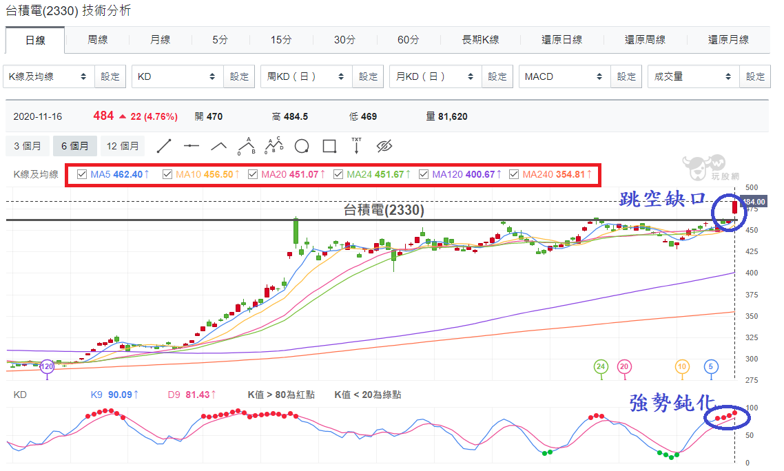
Task: Switch to the 周線 tab
Action: coord(98,40)
